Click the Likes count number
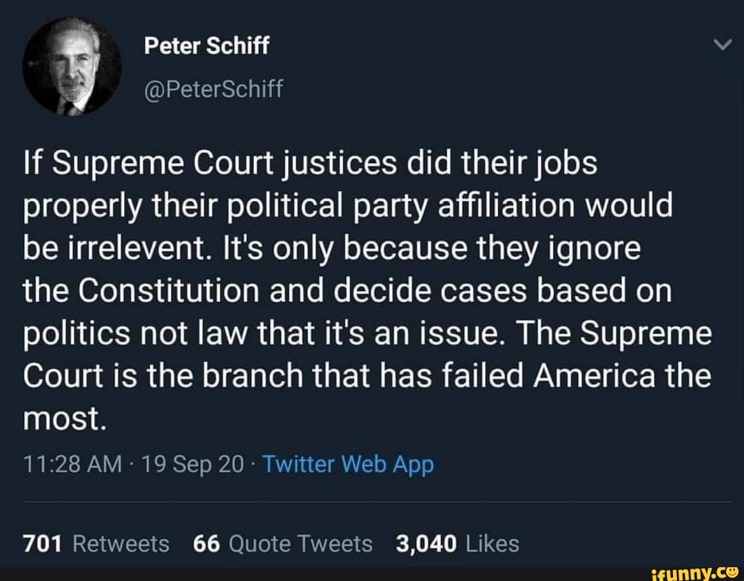The height and width of the screenshot is (581, 744). tap(428, 543)
